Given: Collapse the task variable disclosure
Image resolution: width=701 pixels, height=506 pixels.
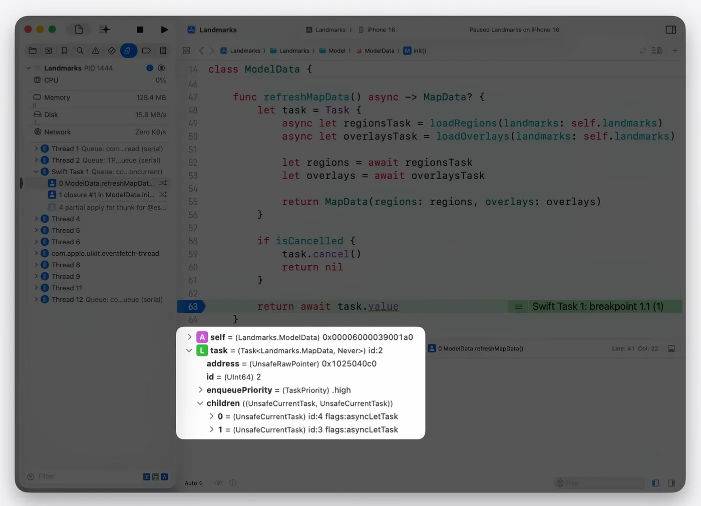Looking at the screenshot, I should [189, 350].
